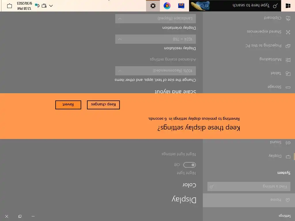This screenshot has height=221, width=295.
Task: Click the taskbar search box
Action: (235, 6)
